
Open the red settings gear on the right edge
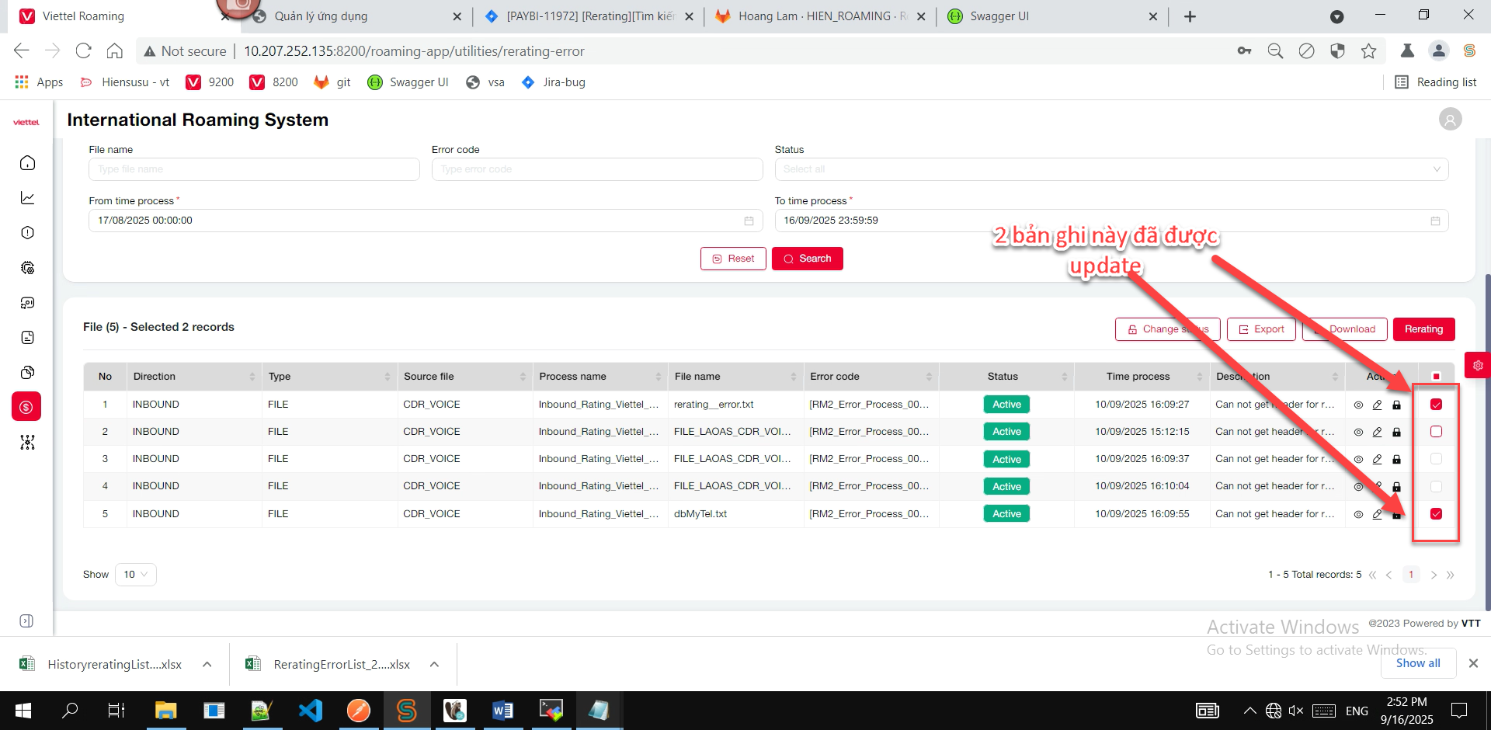1477,365
